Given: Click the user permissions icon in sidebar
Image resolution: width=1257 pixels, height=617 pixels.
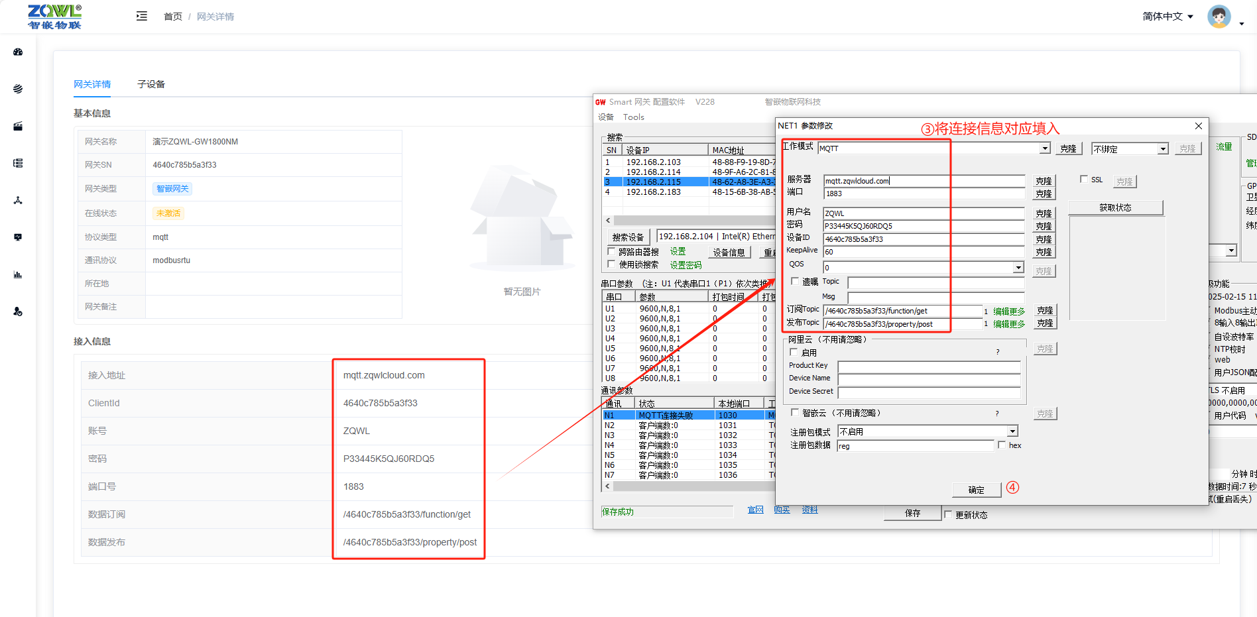Looking at the screenshot, I should 18,311.
